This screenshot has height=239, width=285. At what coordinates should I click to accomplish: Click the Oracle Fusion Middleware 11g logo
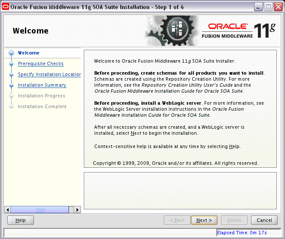tap(239, 30)
